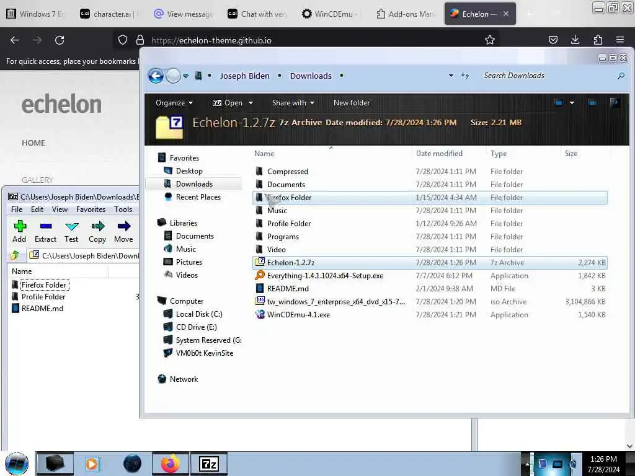Open Firefox extensions icon

click(x=598, y=40)
